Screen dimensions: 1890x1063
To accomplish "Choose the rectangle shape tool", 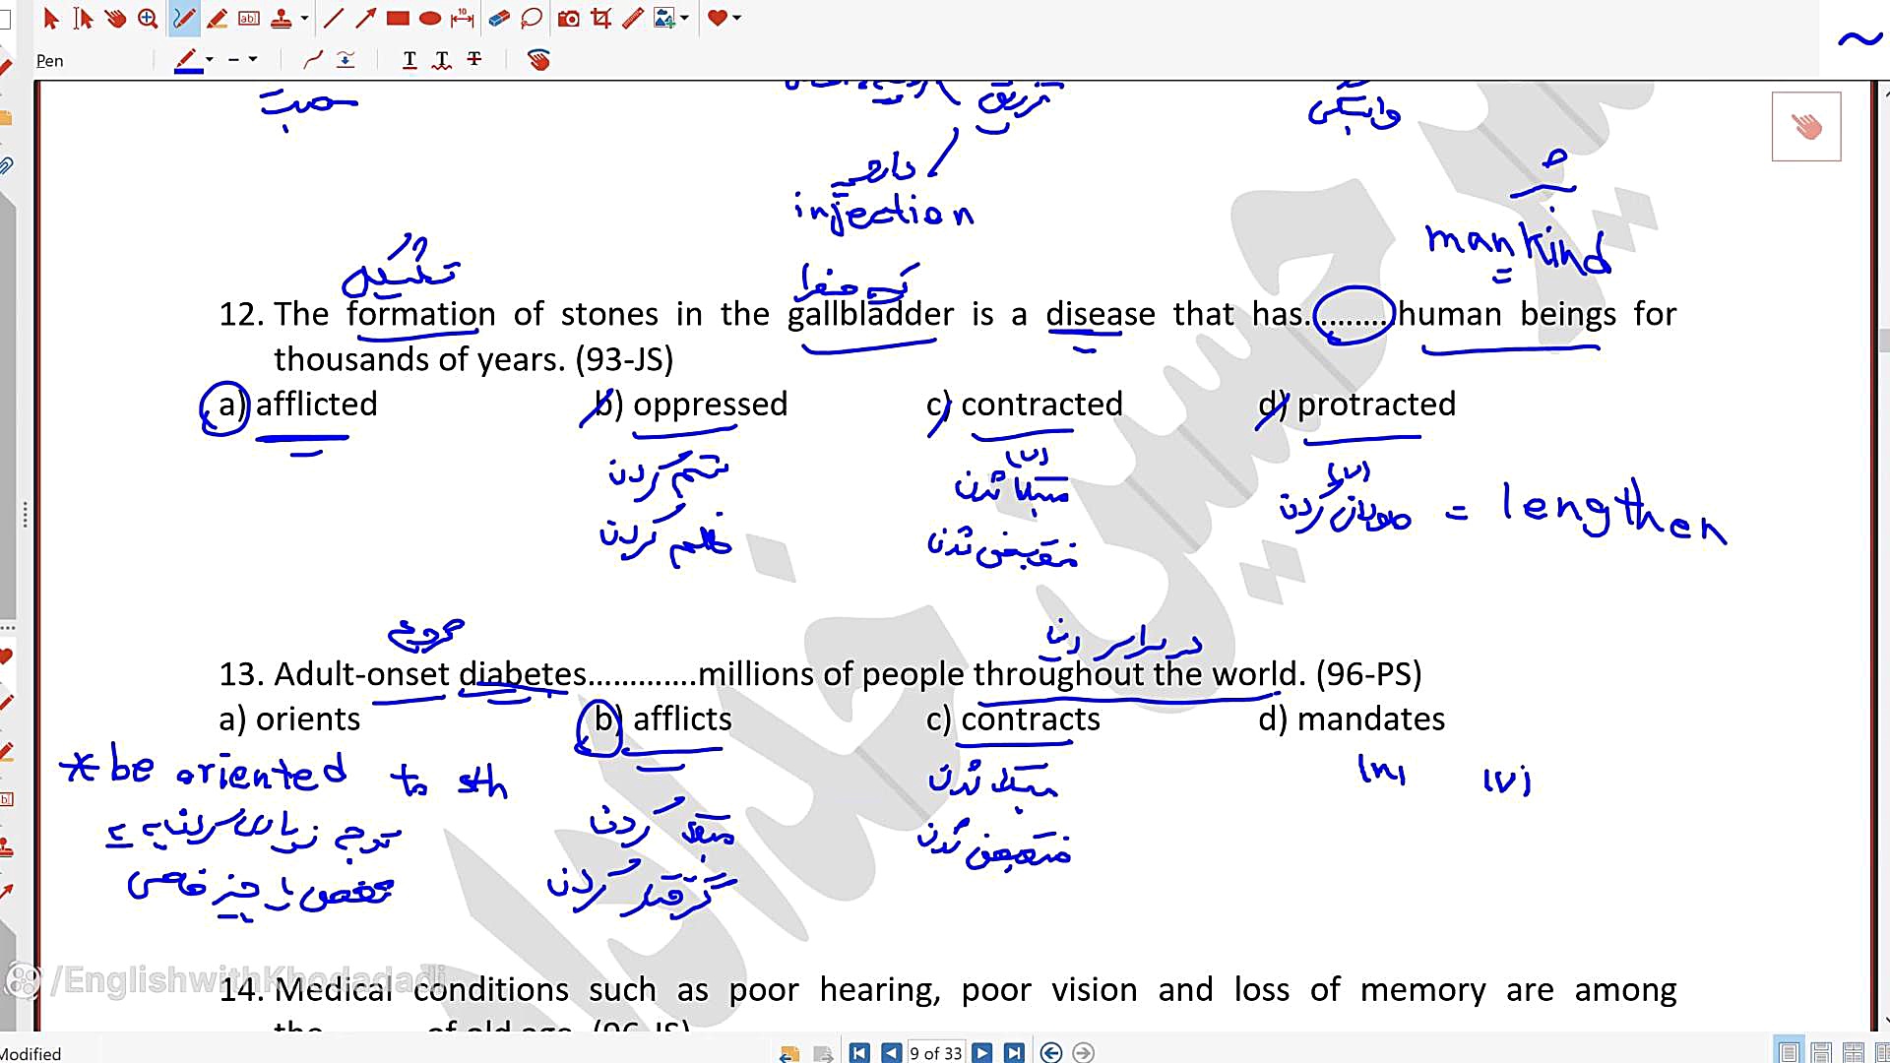I will [398, 18].
